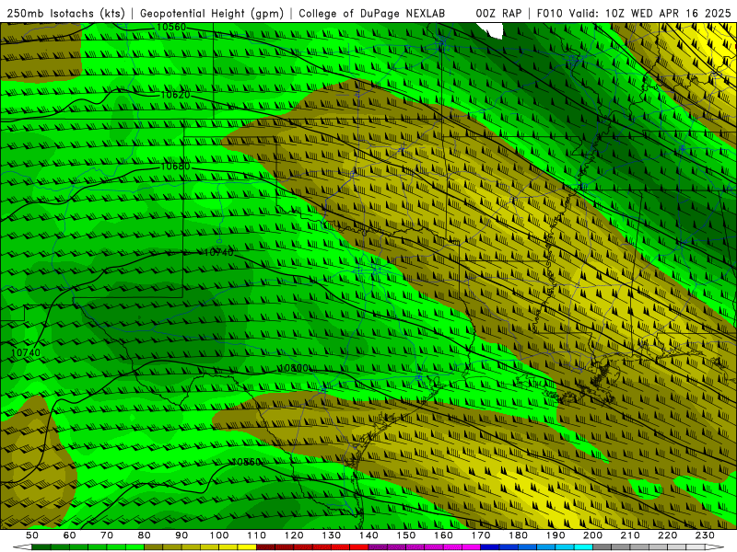Click the colorbar value 80
The width and height of the screenshot is (737, 552).
coord(145,535)
